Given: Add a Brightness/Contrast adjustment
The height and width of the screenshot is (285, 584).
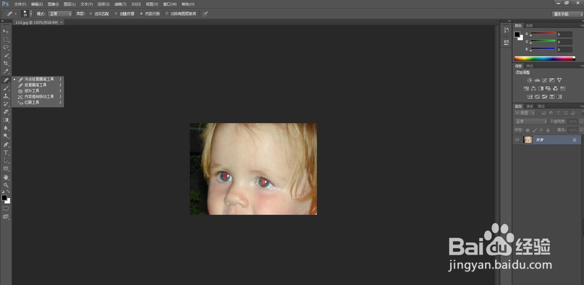Looking at the screenshot, I should point(530,80).
